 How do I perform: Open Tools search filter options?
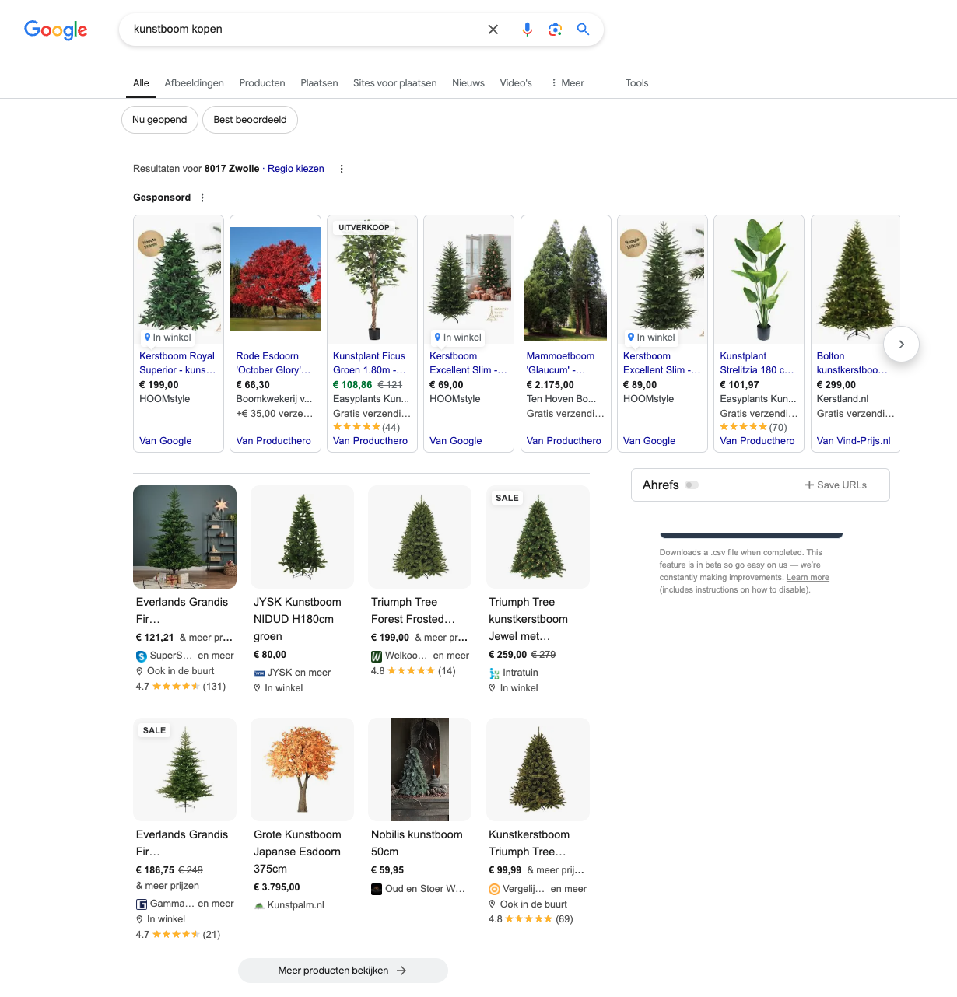click(x=636, y=83)
